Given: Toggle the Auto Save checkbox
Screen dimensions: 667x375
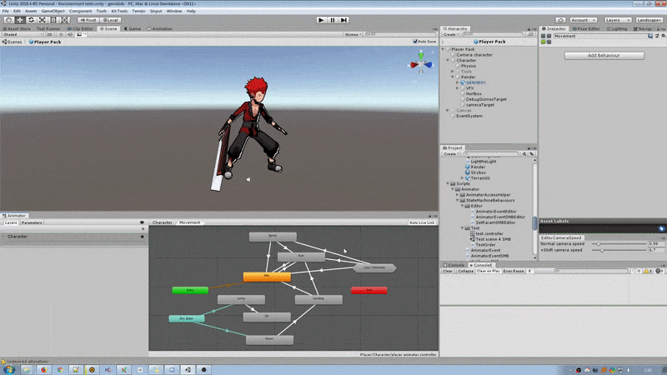Looking at the screenshot, I should (x=416, y=41).
